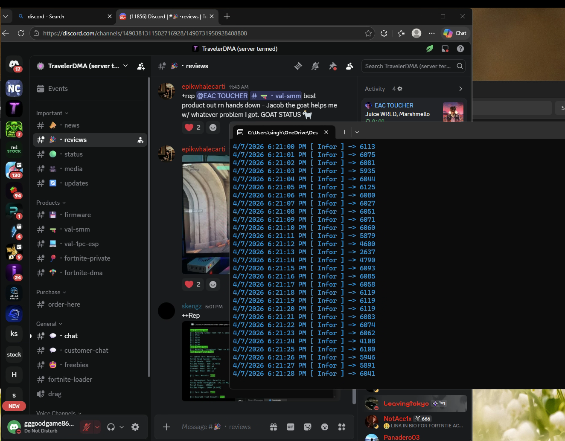Click the @EAC TOUCHER mention
The width and height of the screenshot is (565, 441).
tap(222, 96)
